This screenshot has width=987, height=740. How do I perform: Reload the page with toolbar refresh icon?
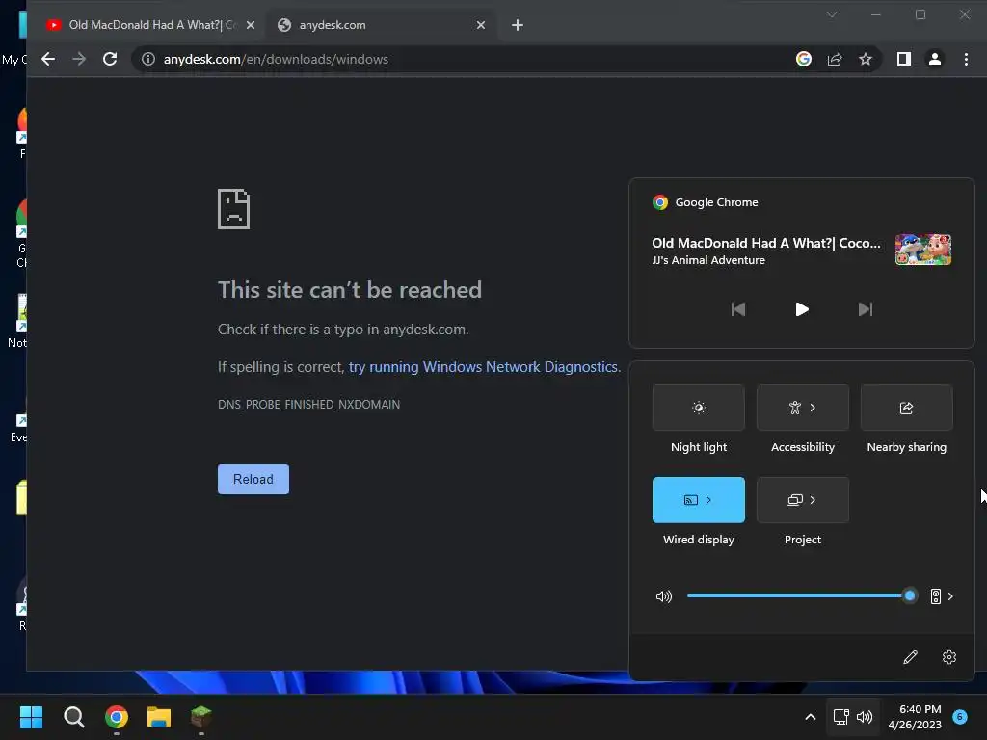tap(110, 59)
